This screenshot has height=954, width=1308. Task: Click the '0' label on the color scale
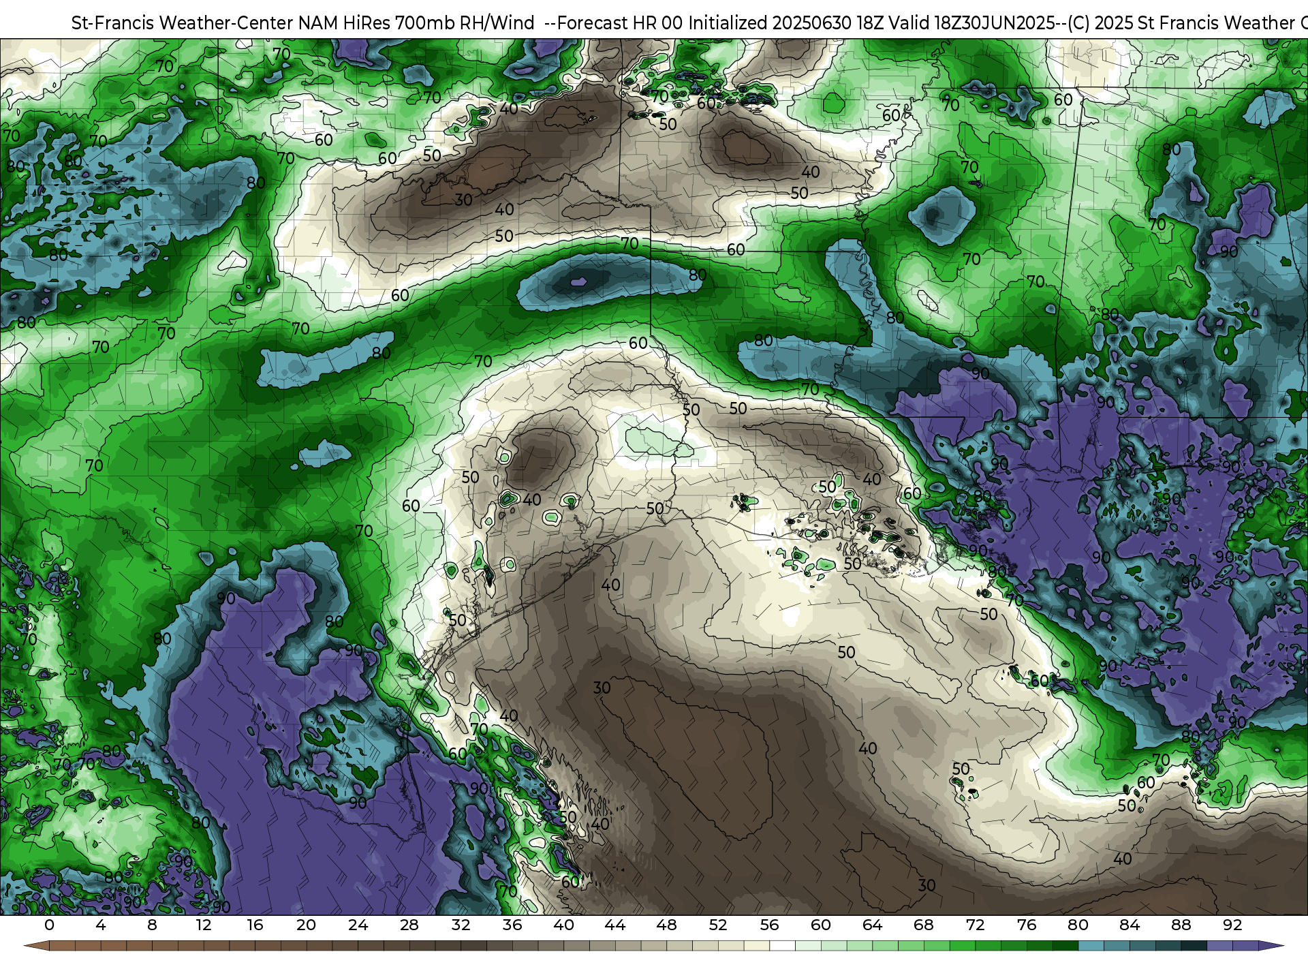click(49, 925)
